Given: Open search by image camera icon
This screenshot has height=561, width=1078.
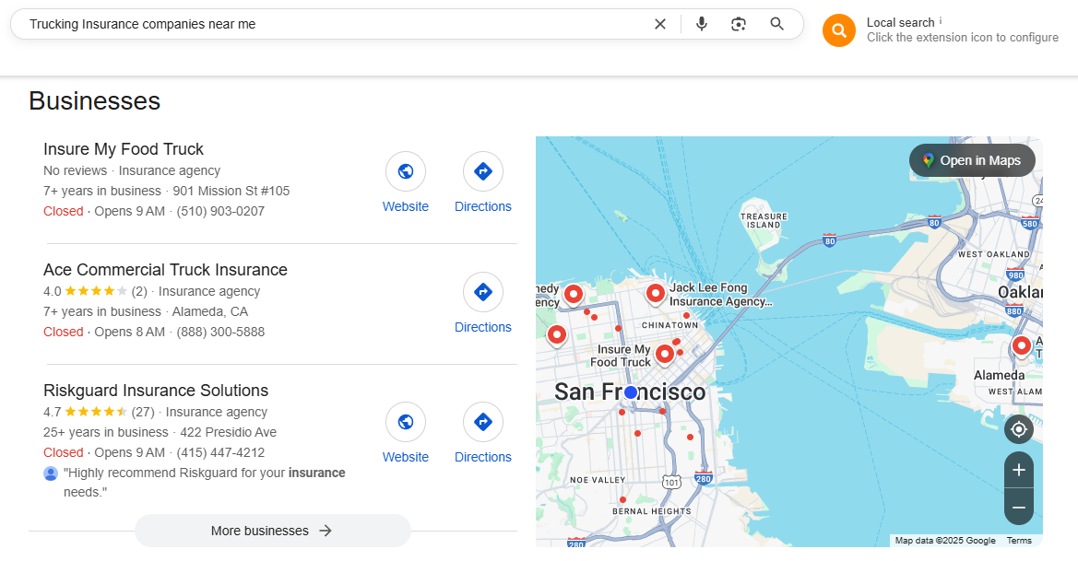Looking at the screenshot, I should point(739,24).
